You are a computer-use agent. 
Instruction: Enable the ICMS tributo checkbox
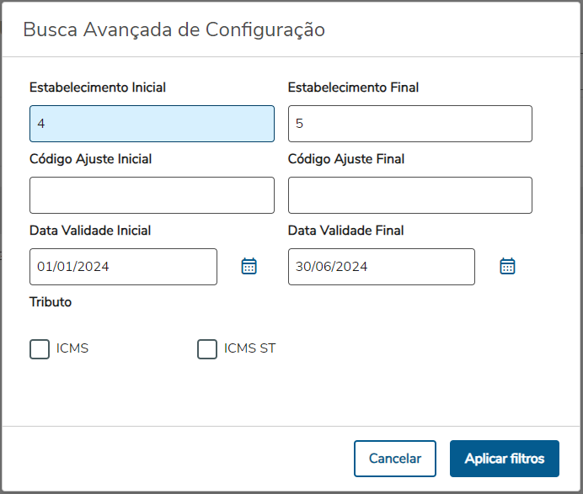pos(40,349)
